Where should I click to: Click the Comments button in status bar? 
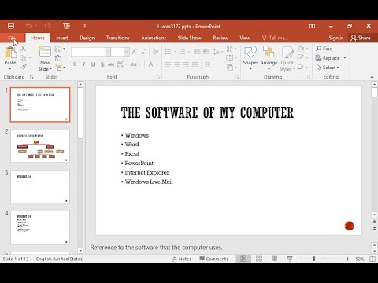pos(213,259)
